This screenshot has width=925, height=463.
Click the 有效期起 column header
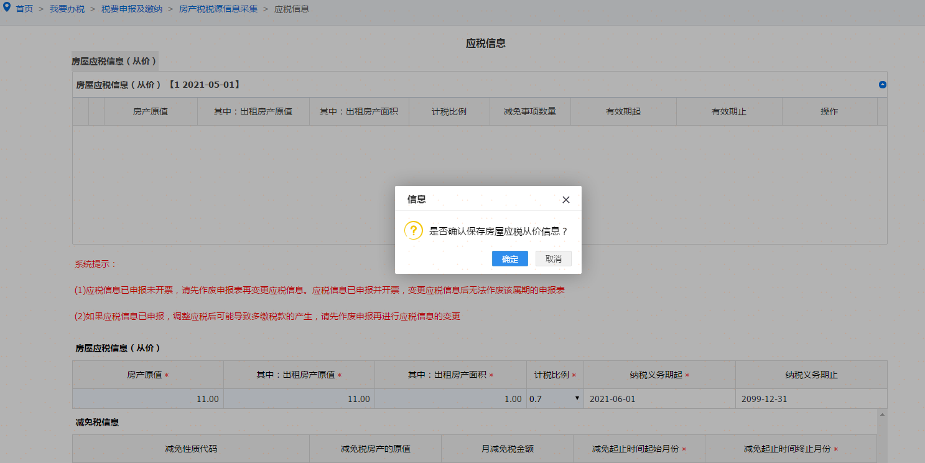(623, 112)
